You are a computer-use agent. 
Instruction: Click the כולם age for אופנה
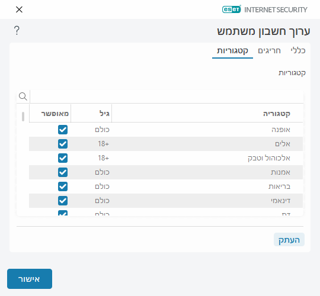[103, 130]
